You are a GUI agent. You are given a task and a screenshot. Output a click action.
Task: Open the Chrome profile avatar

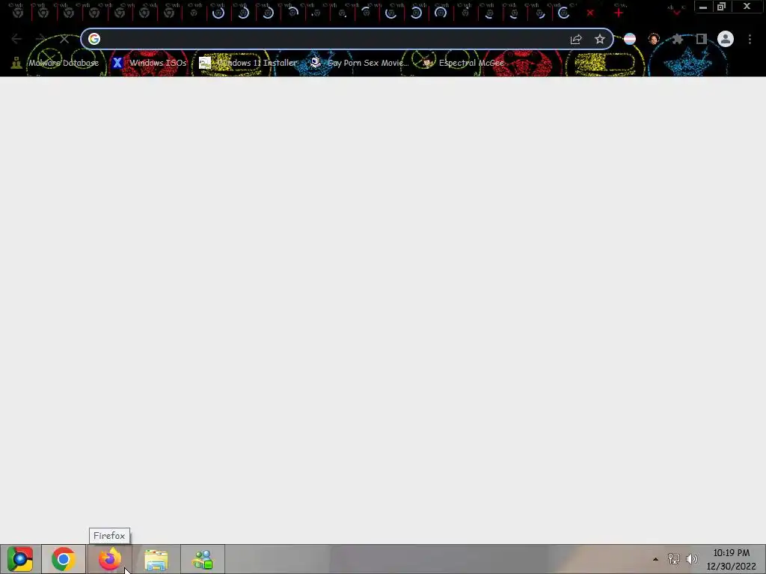point(726,39)
